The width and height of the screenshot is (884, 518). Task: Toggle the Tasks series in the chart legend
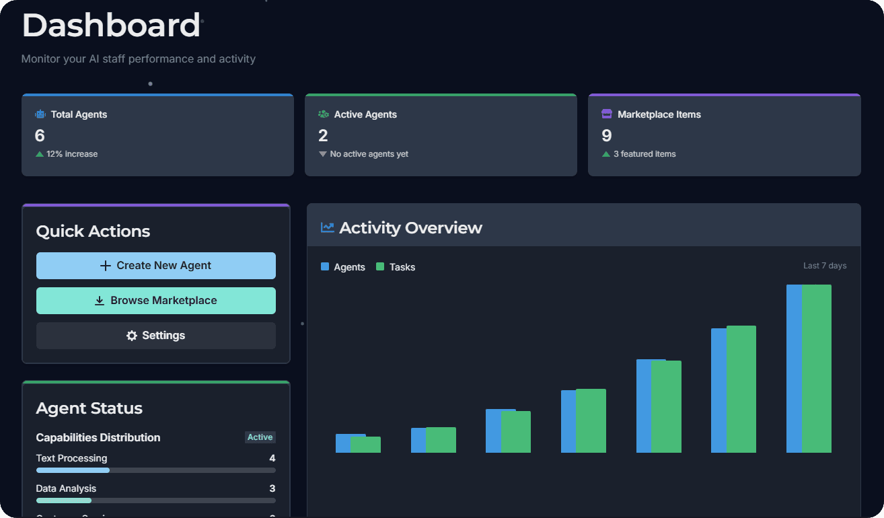[x=396, y=266]
